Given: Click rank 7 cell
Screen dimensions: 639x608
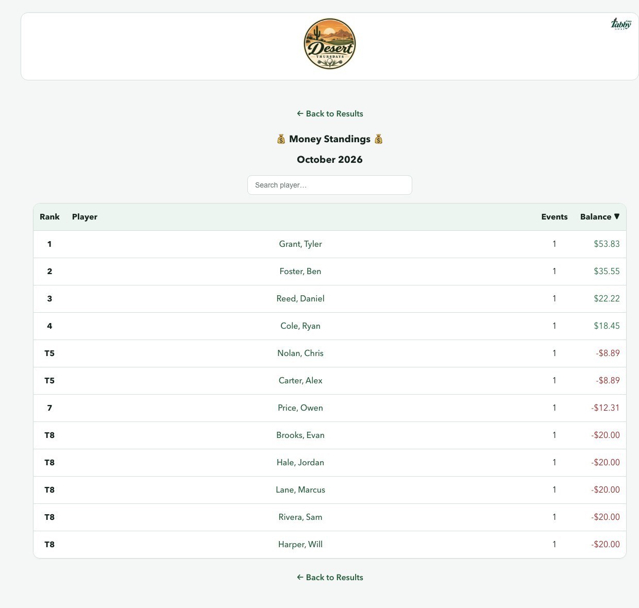Looking at the screenshot, I should [x=49, y=408].
